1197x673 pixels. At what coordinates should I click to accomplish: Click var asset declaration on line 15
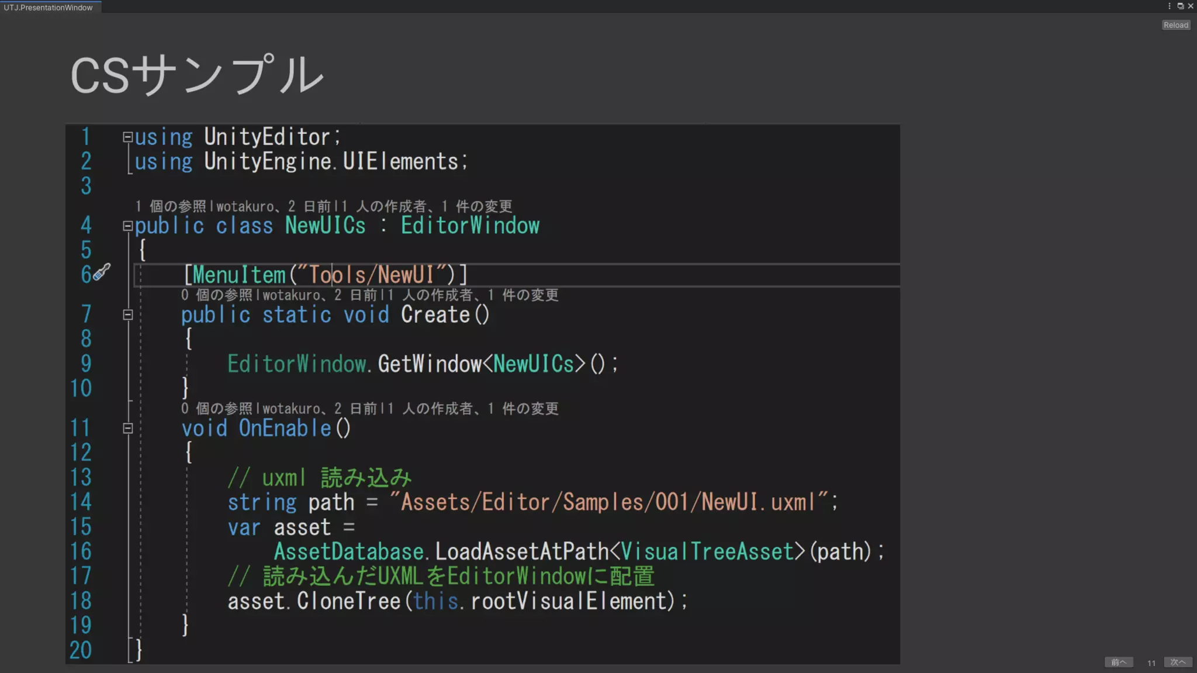tap(290, 528)
